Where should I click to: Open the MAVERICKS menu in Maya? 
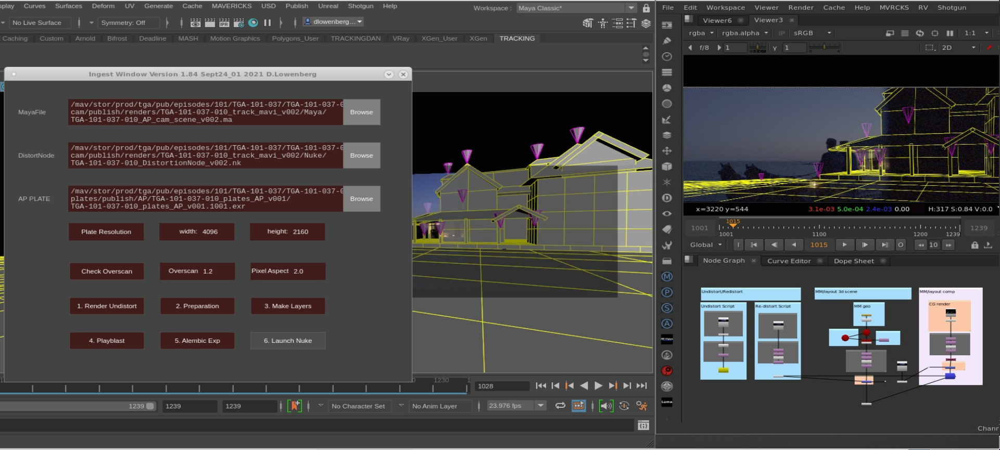pos(231,6)
